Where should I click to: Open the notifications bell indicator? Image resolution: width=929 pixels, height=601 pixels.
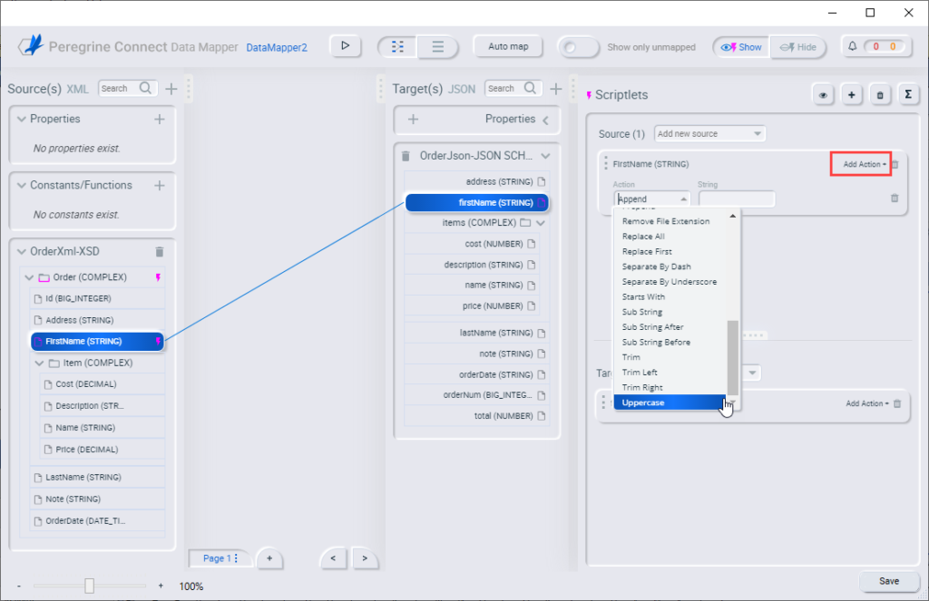(853, 47)
